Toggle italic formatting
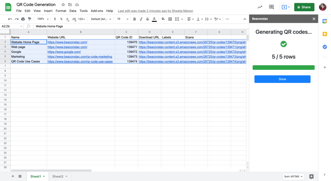 [141, 19]
